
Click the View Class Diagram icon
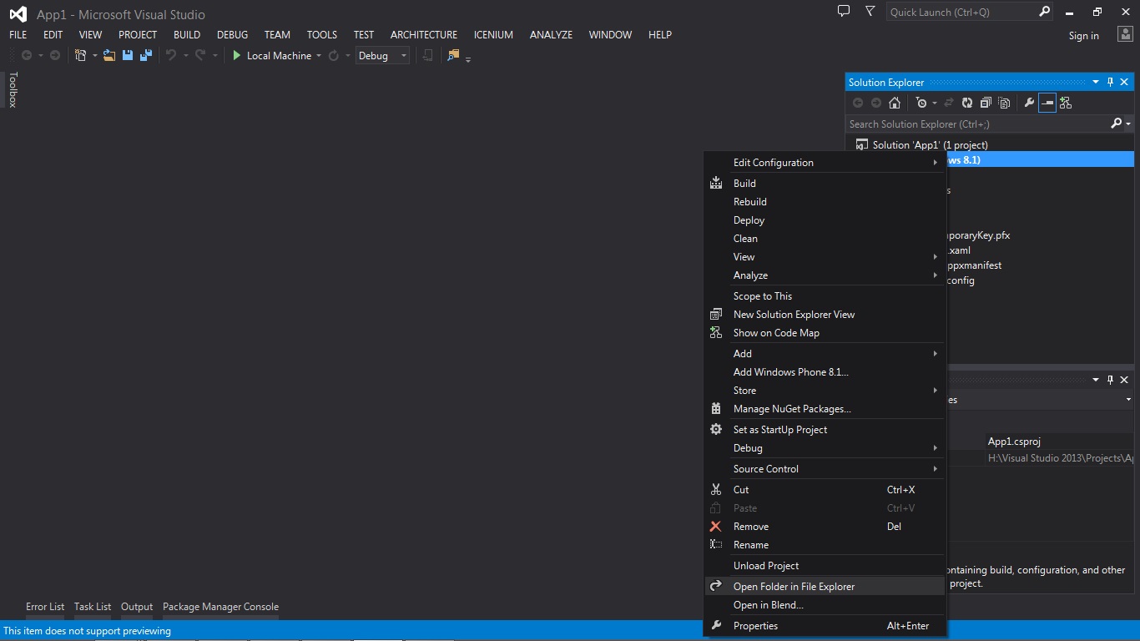[x=1066, y=103]
